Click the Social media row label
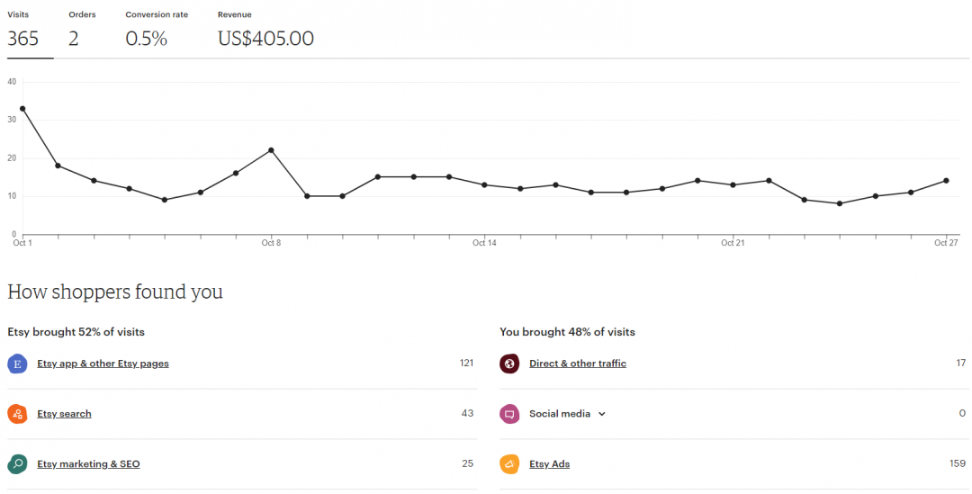Image resolution: width=972 pixels, height=494 pixels. [x=560, y=414]
